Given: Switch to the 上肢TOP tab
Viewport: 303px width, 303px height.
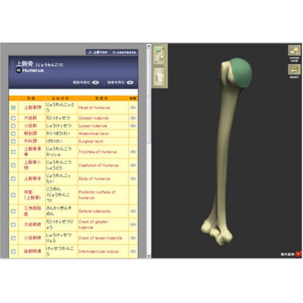Looking at the screenshot, I should coord(98,52).
